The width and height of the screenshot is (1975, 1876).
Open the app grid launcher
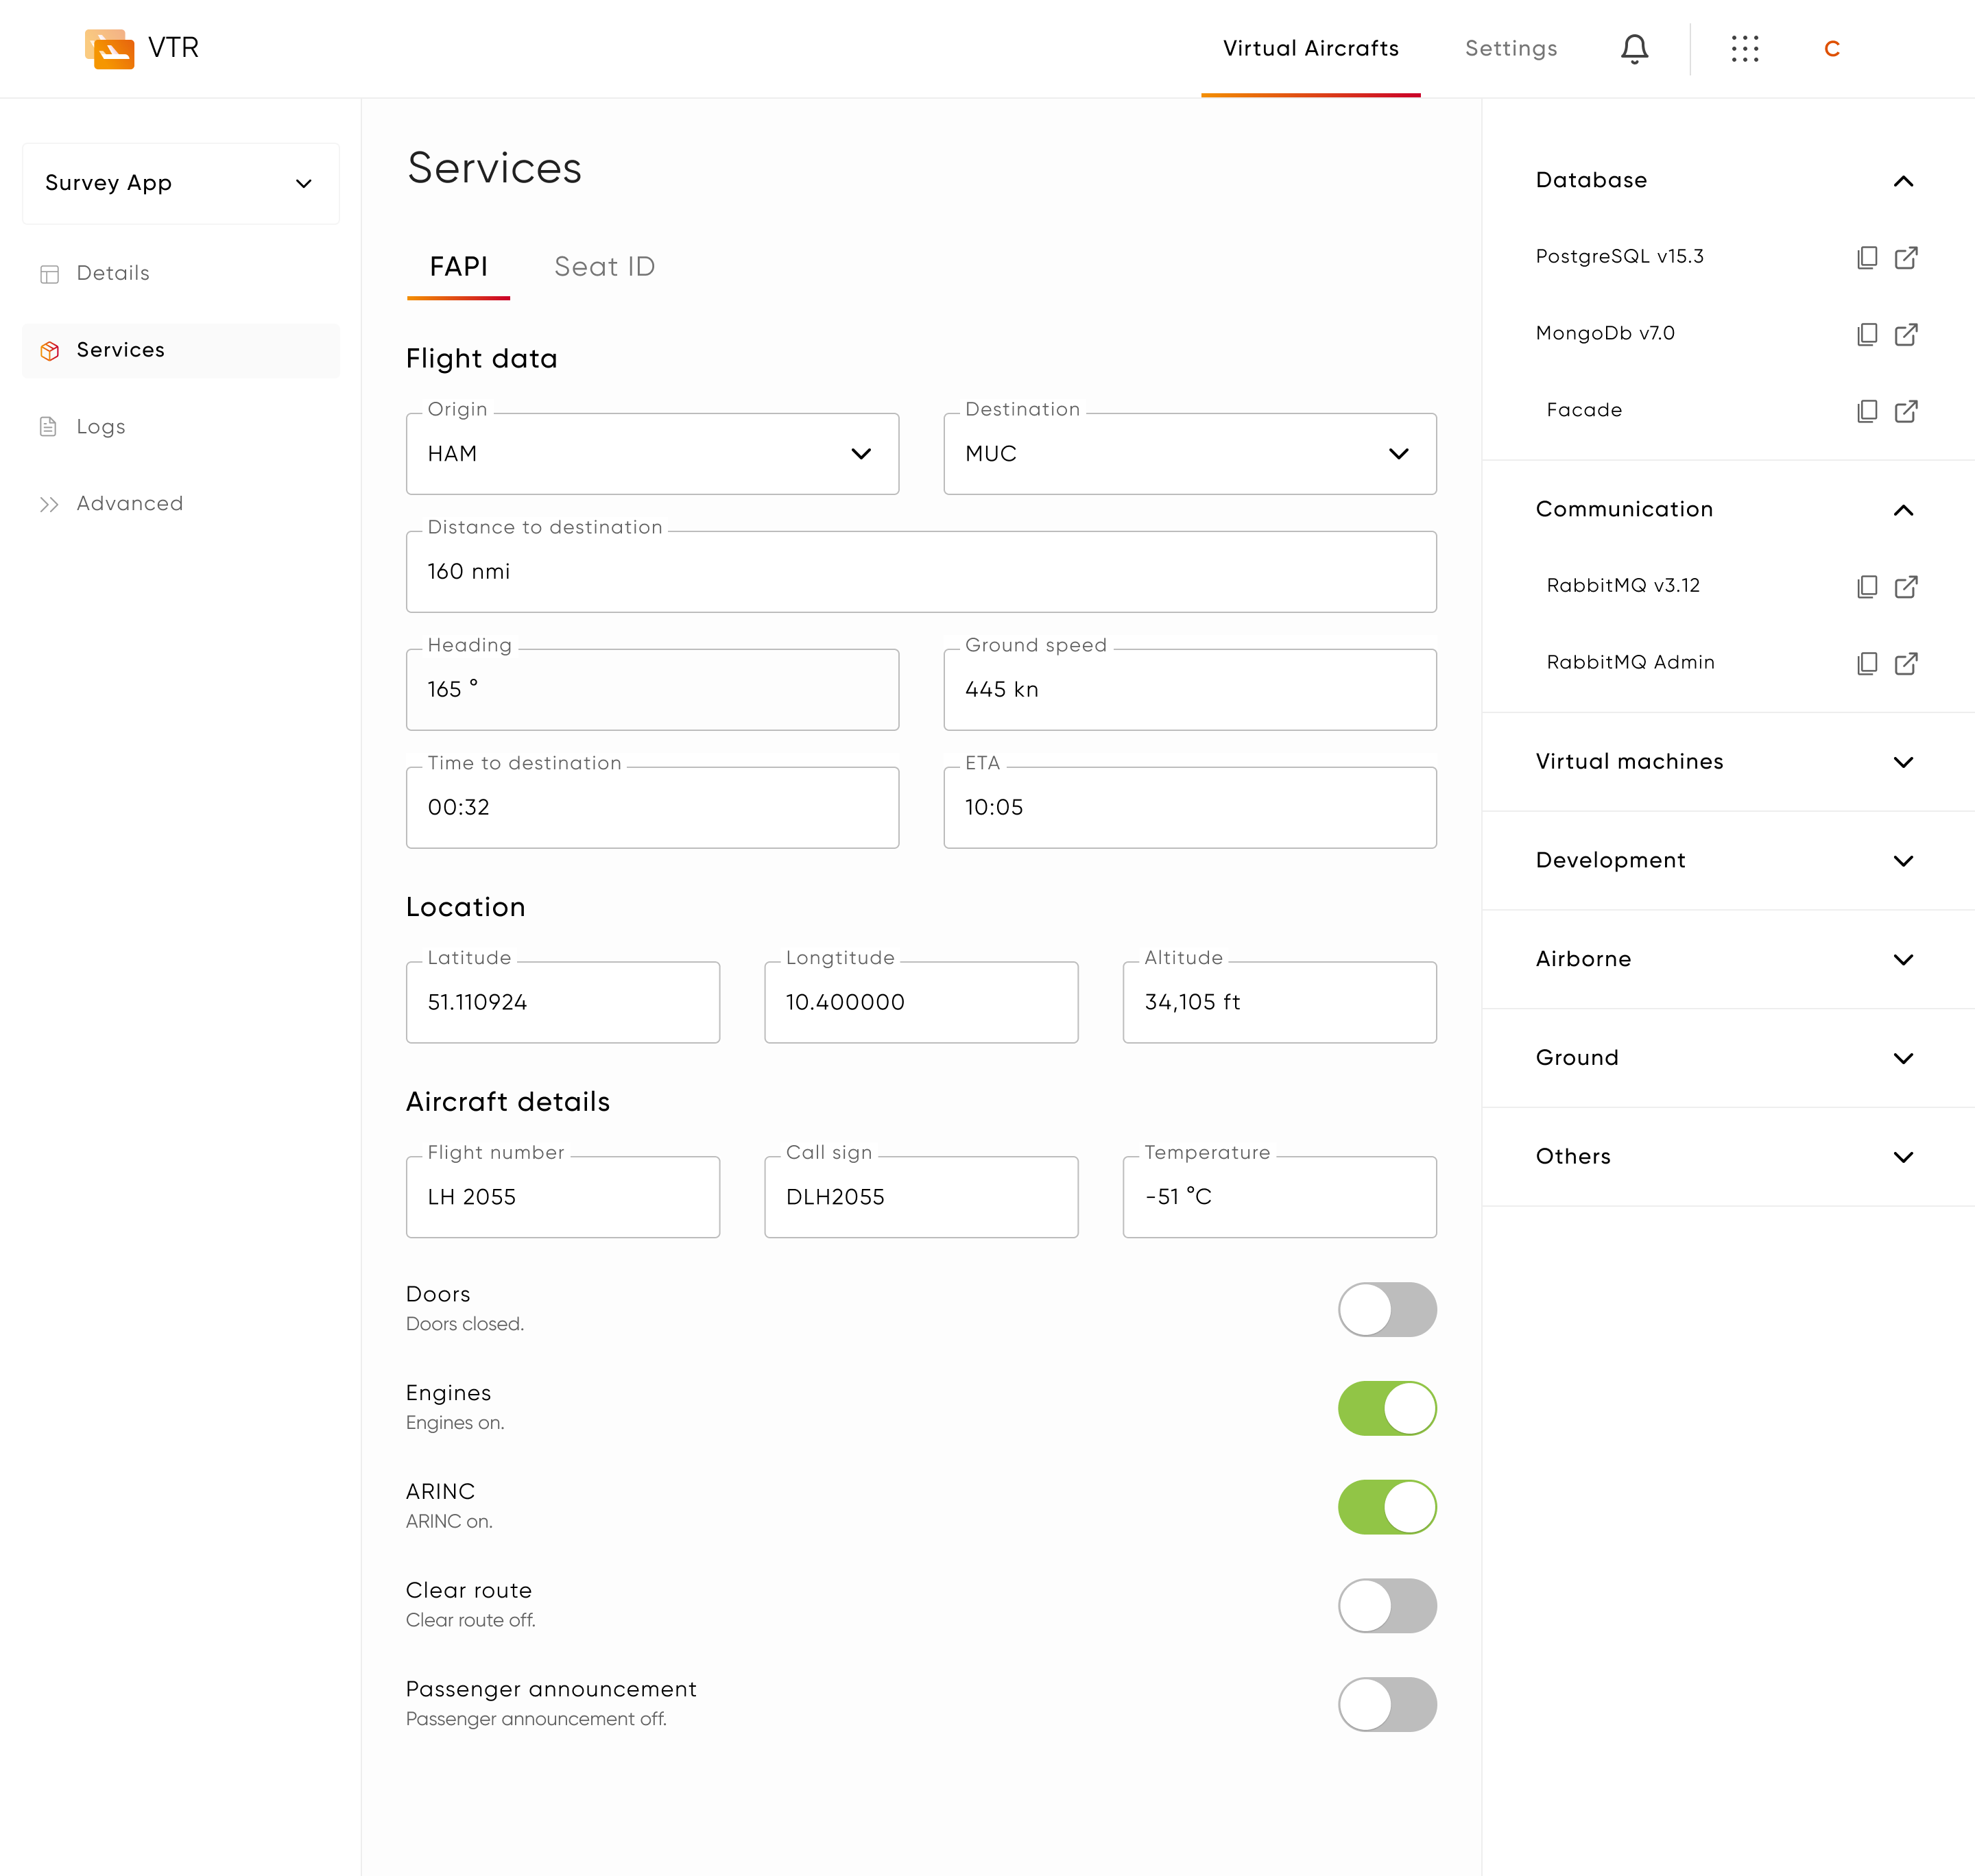click(x=1745, y=48)
